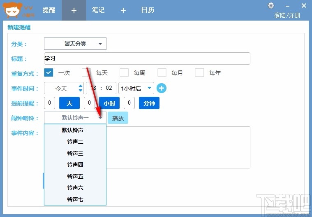312x217 pixels.
Task: Click 登陆/注册 to sign in
Action: [287, 15]
